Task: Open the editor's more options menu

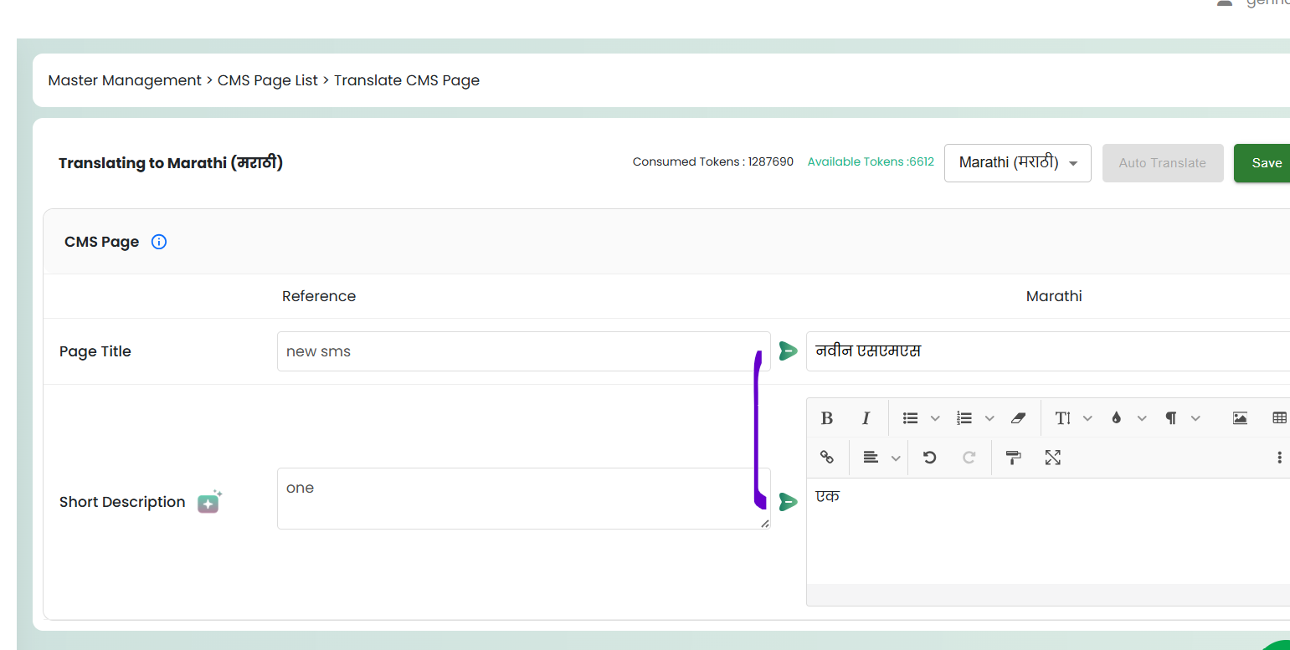Action: coord(1279,458)
